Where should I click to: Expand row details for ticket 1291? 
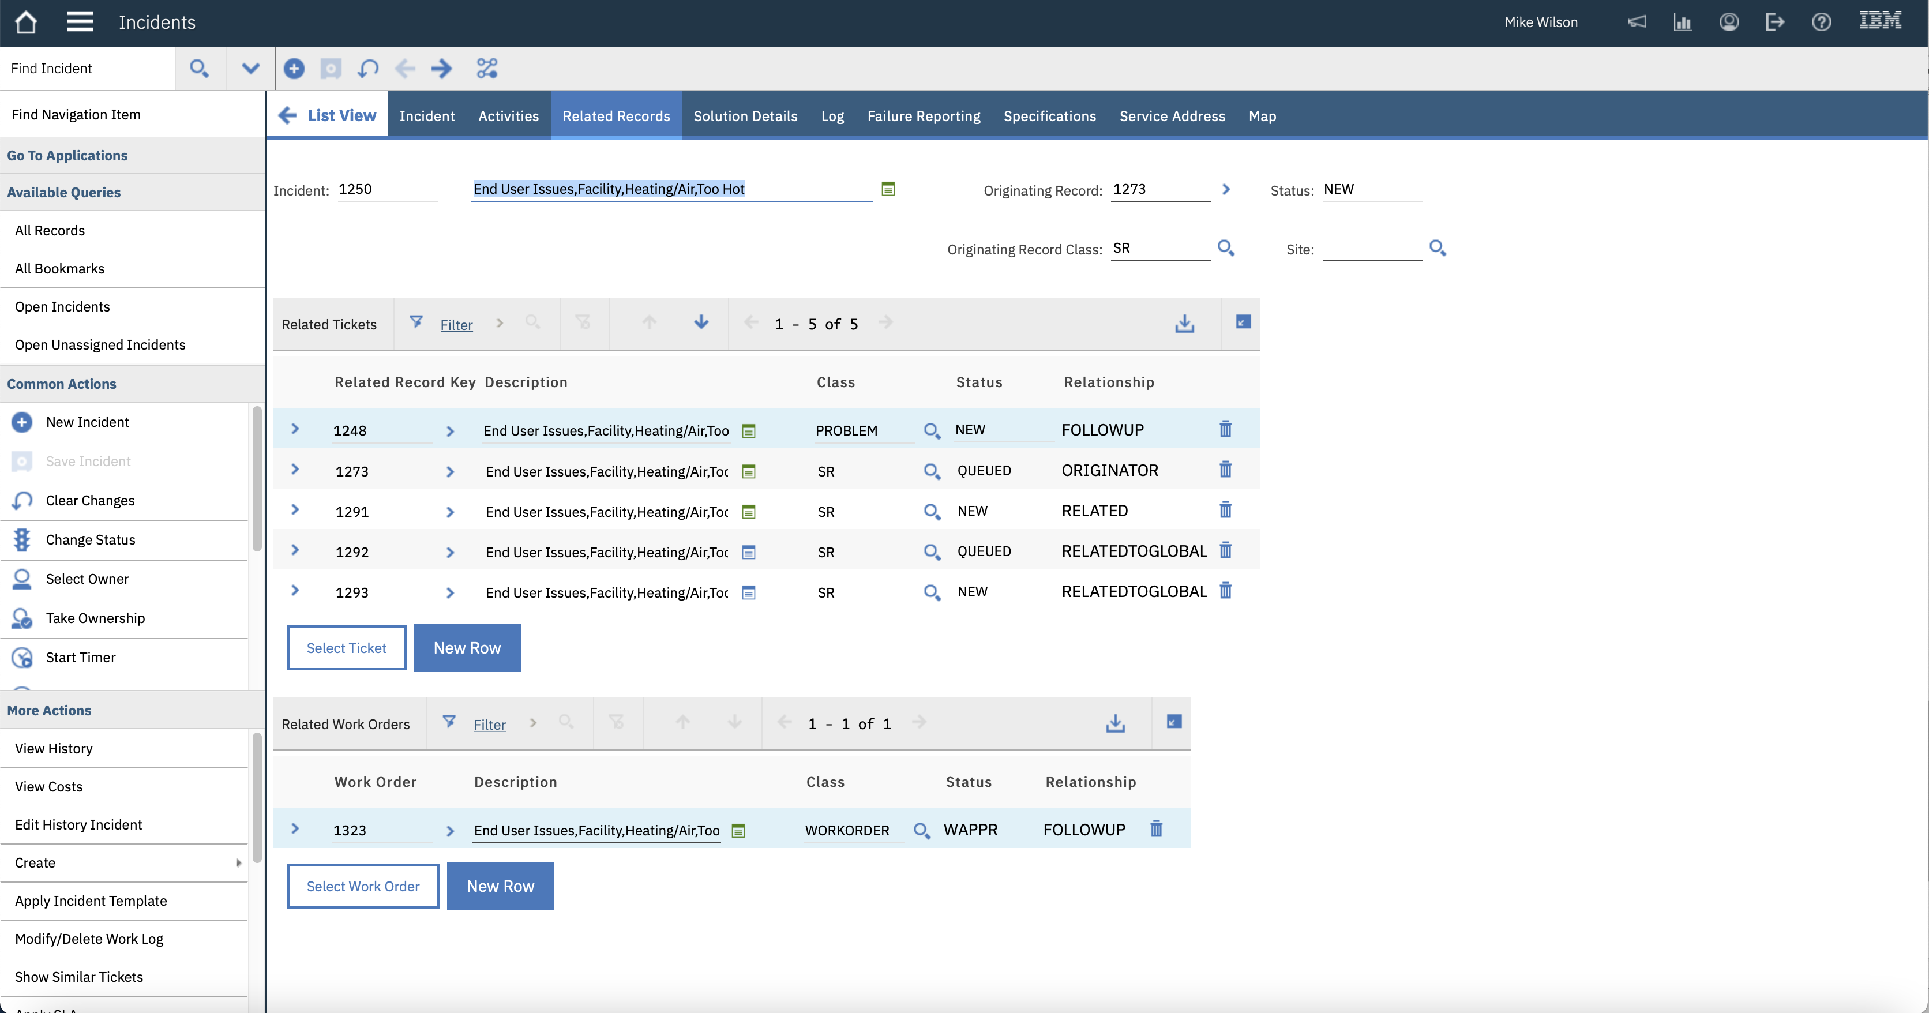point(295,510)
